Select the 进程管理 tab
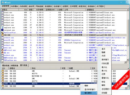Viewport: 130px width, 95px height. pos(5,6)
